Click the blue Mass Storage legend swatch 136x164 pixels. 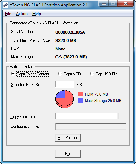point(81,100)
